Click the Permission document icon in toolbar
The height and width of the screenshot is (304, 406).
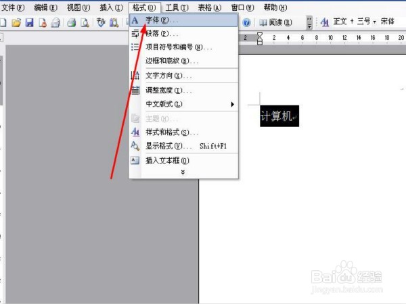pyautogui.click(x=43, y=23)
